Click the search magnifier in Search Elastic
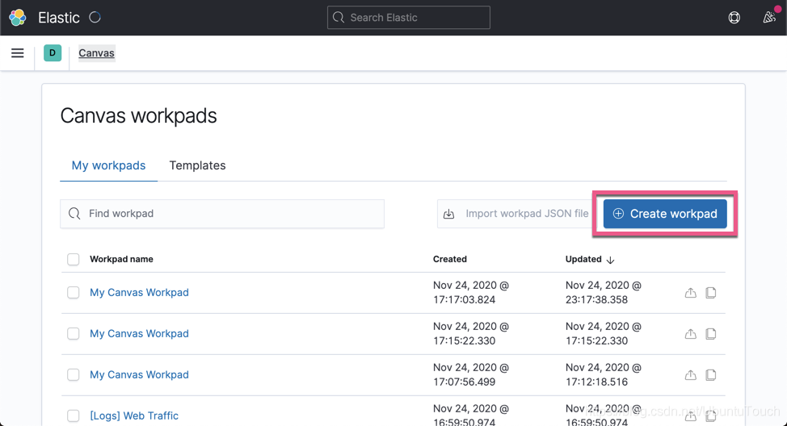787x426 pixels. pyautogui.click(x=339, y=18)
